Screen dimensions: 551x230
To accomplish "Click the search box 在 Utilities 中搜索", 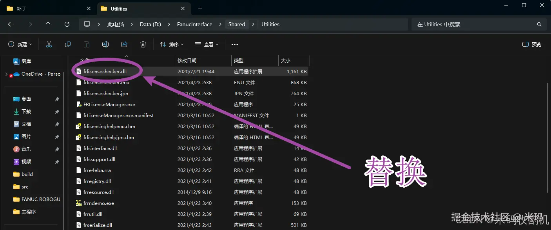I will pos(479,24).
